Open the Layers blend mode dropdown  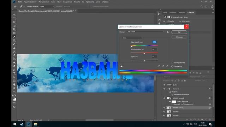click(176, 77)
